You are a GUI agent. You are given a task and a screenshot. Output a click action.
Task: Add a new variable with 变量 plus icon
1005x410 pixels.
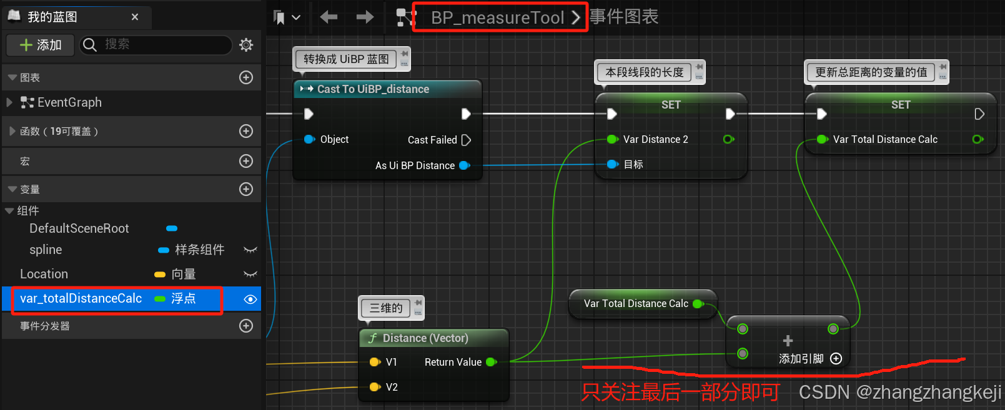pos(246,189)
